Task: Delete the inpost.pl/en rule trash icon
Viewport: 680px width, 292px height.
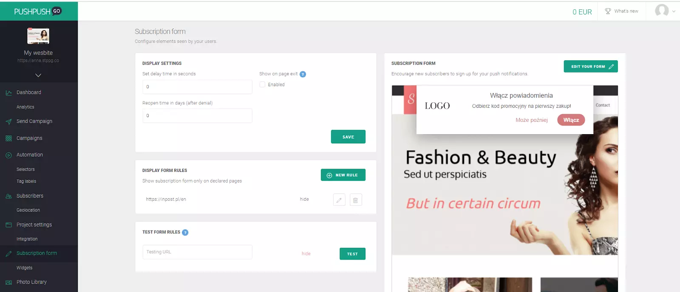Action: 356,200
